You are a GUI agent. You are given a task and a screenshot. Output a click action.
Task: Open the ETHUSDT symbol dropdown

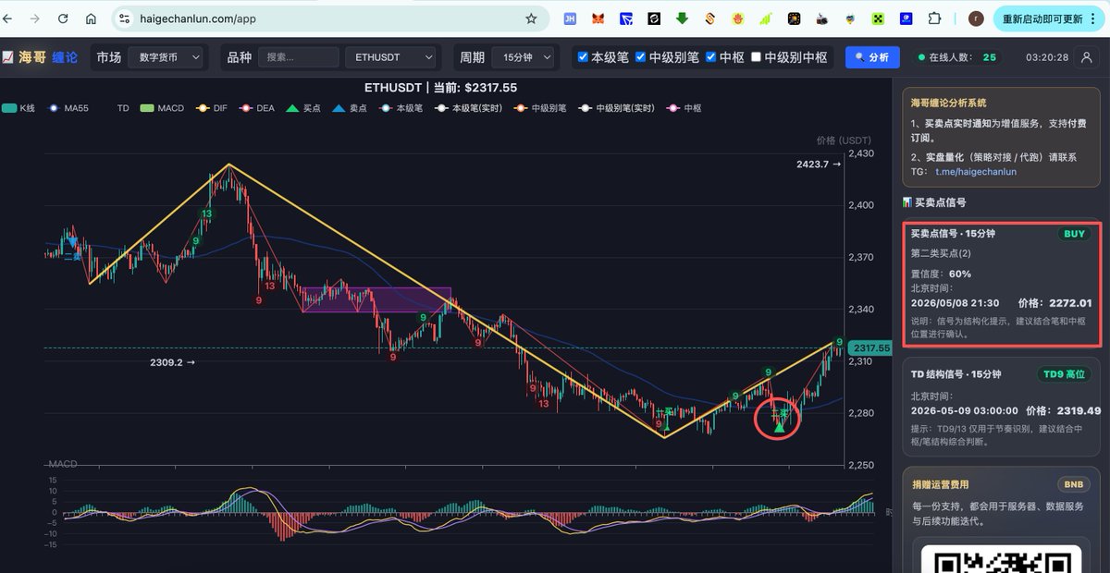[x=390, y=57]
